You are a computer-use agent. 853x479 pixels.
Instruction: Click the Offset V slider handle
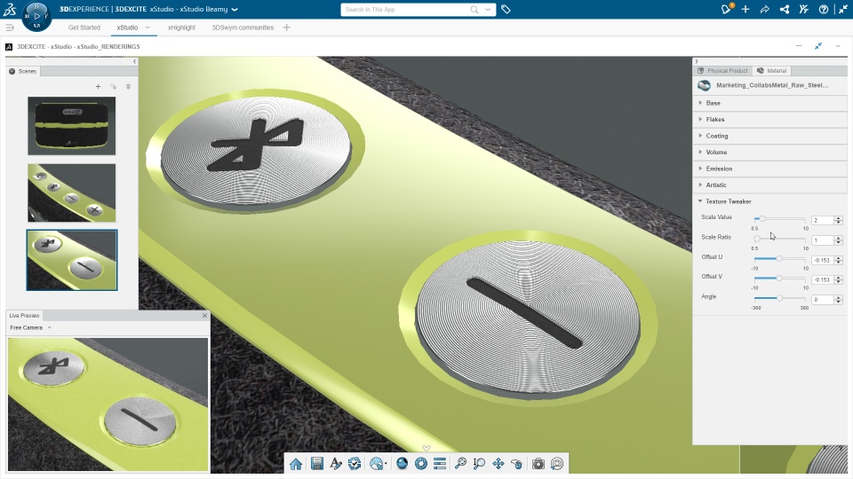(x=779, y=278)
